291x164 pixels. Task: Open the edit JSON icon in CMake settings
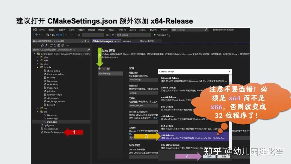(109, 68)
